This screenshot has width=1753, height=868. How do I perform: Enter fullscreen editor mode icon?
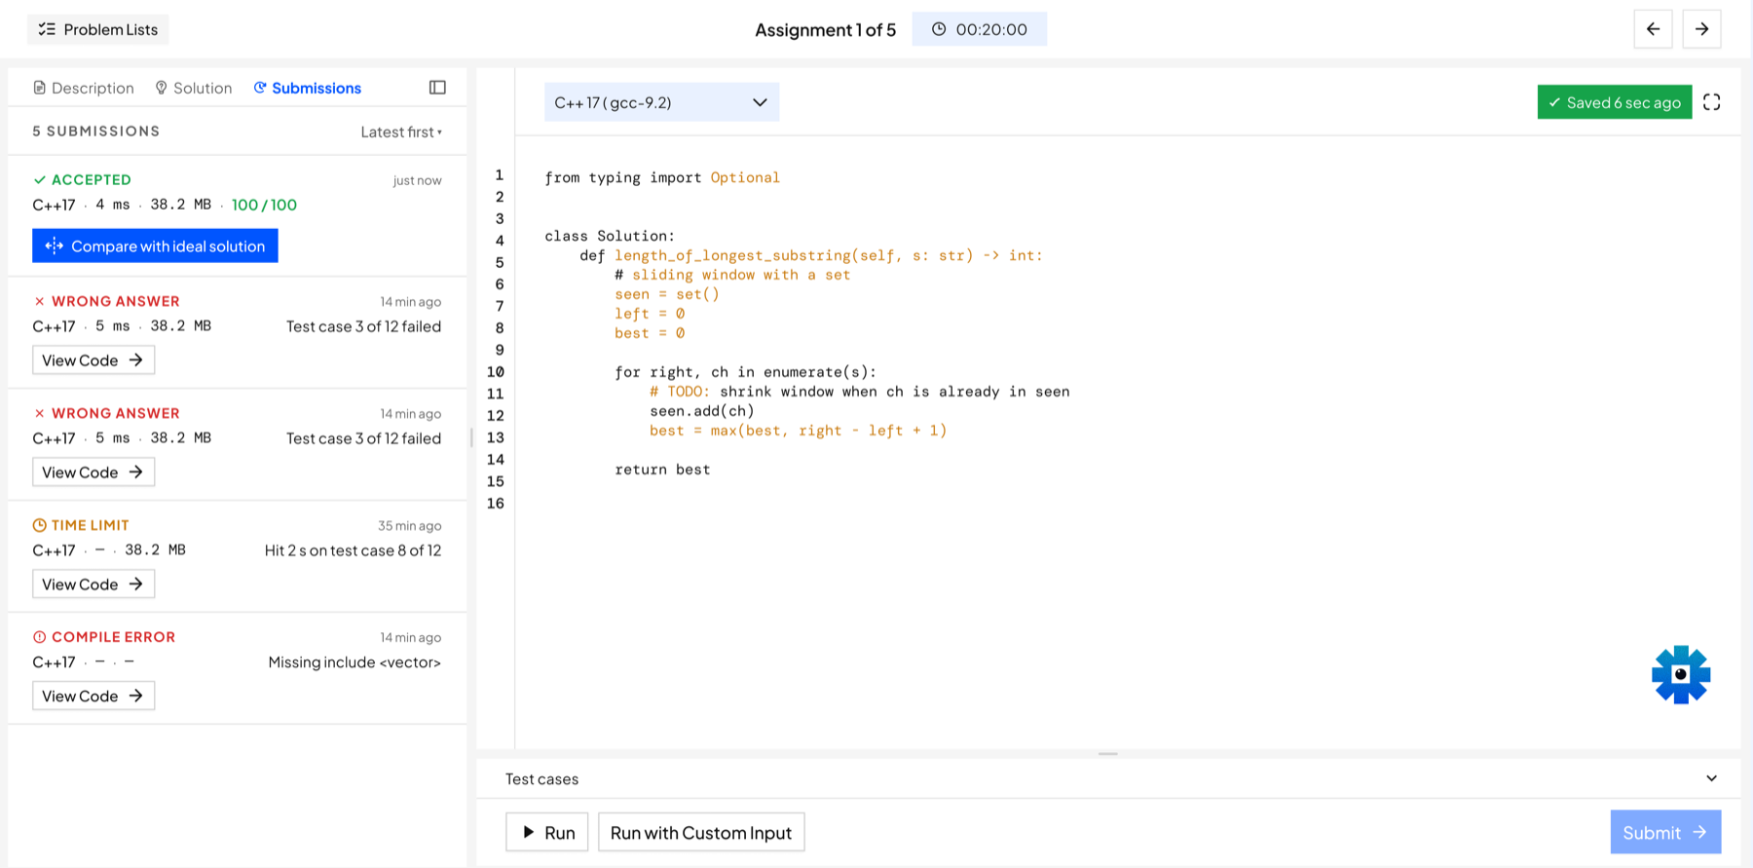(x=1711, y=102)
